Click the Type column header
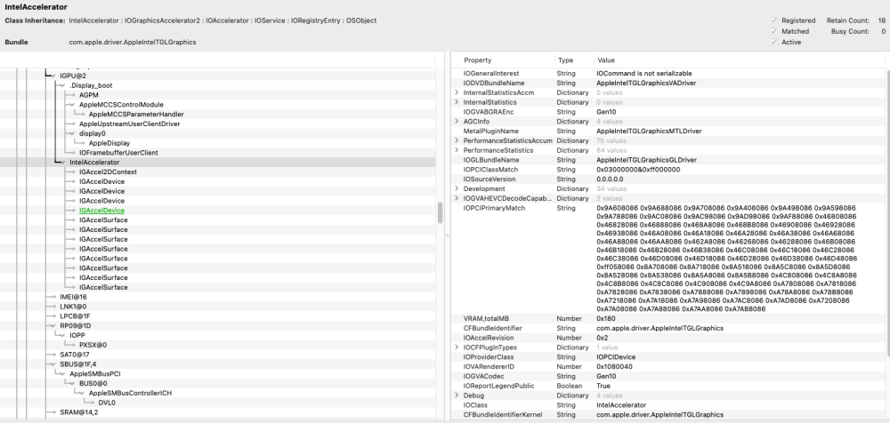The height and width of the screenshot is (423, 890). coord(565,60)
